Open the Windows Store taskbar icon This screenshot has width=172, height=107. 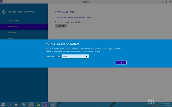(x=38, y=105)
